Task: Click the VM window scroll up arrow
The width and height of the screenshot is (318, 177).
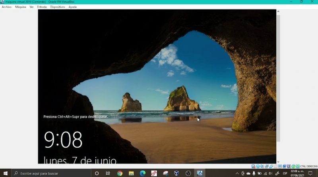Action: pyautogui.click(x=278, y=12)
